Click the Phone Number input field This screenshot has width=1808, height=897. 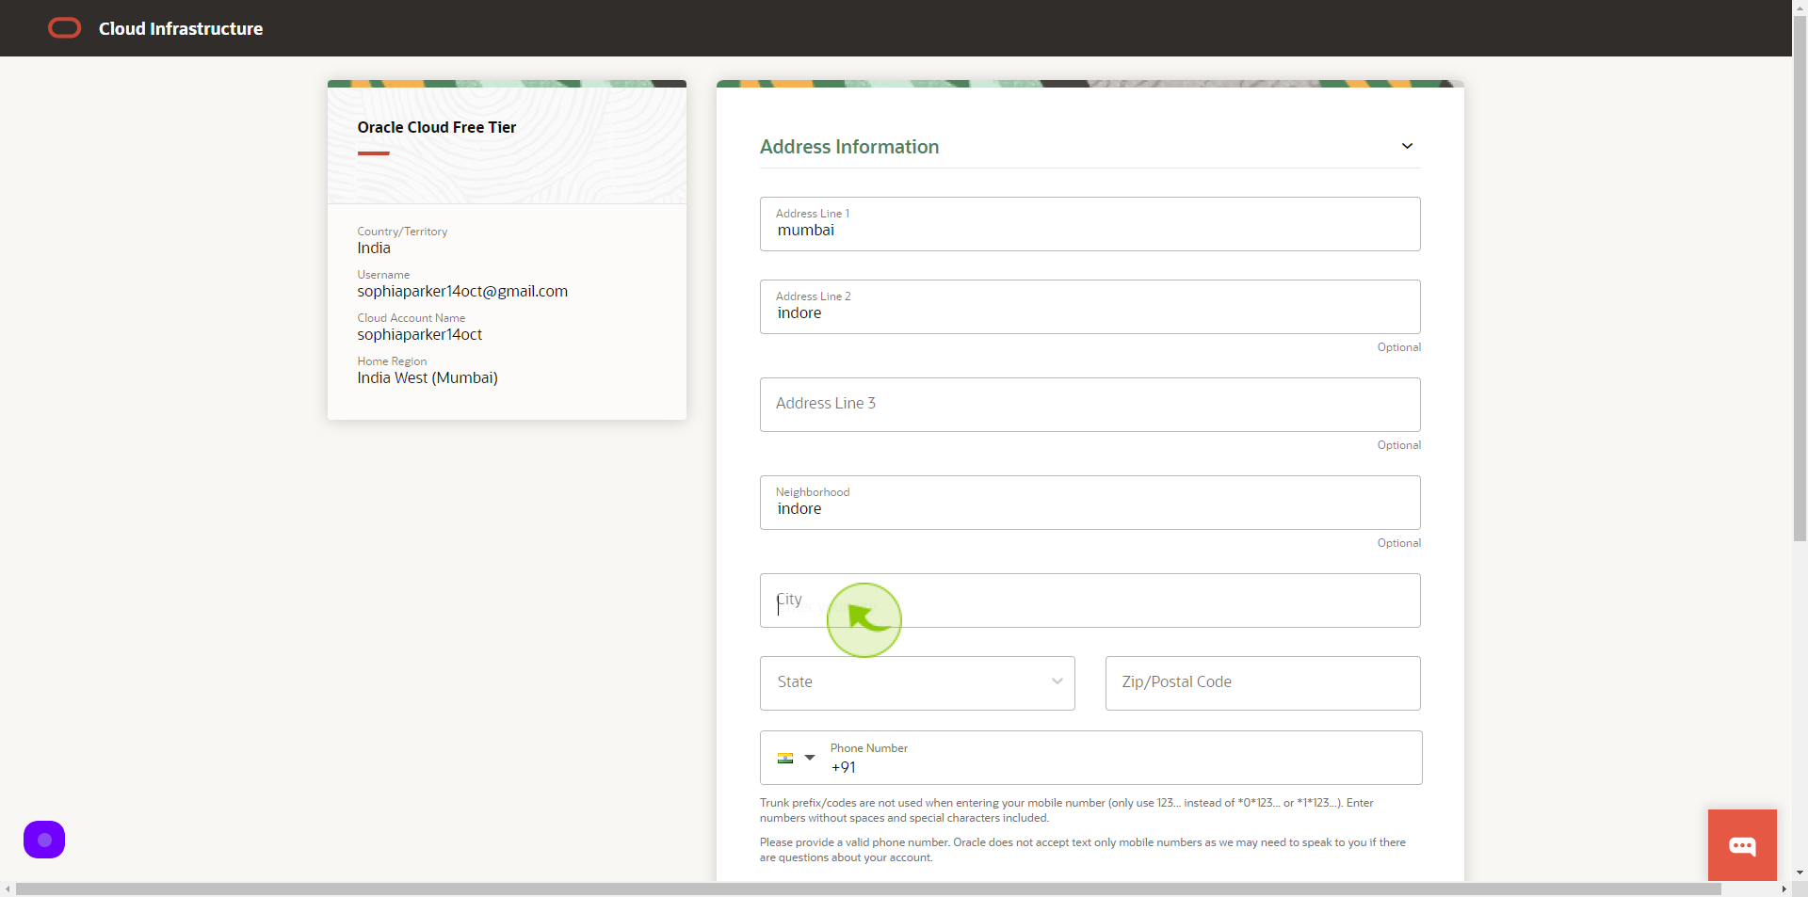(1121, 759)
